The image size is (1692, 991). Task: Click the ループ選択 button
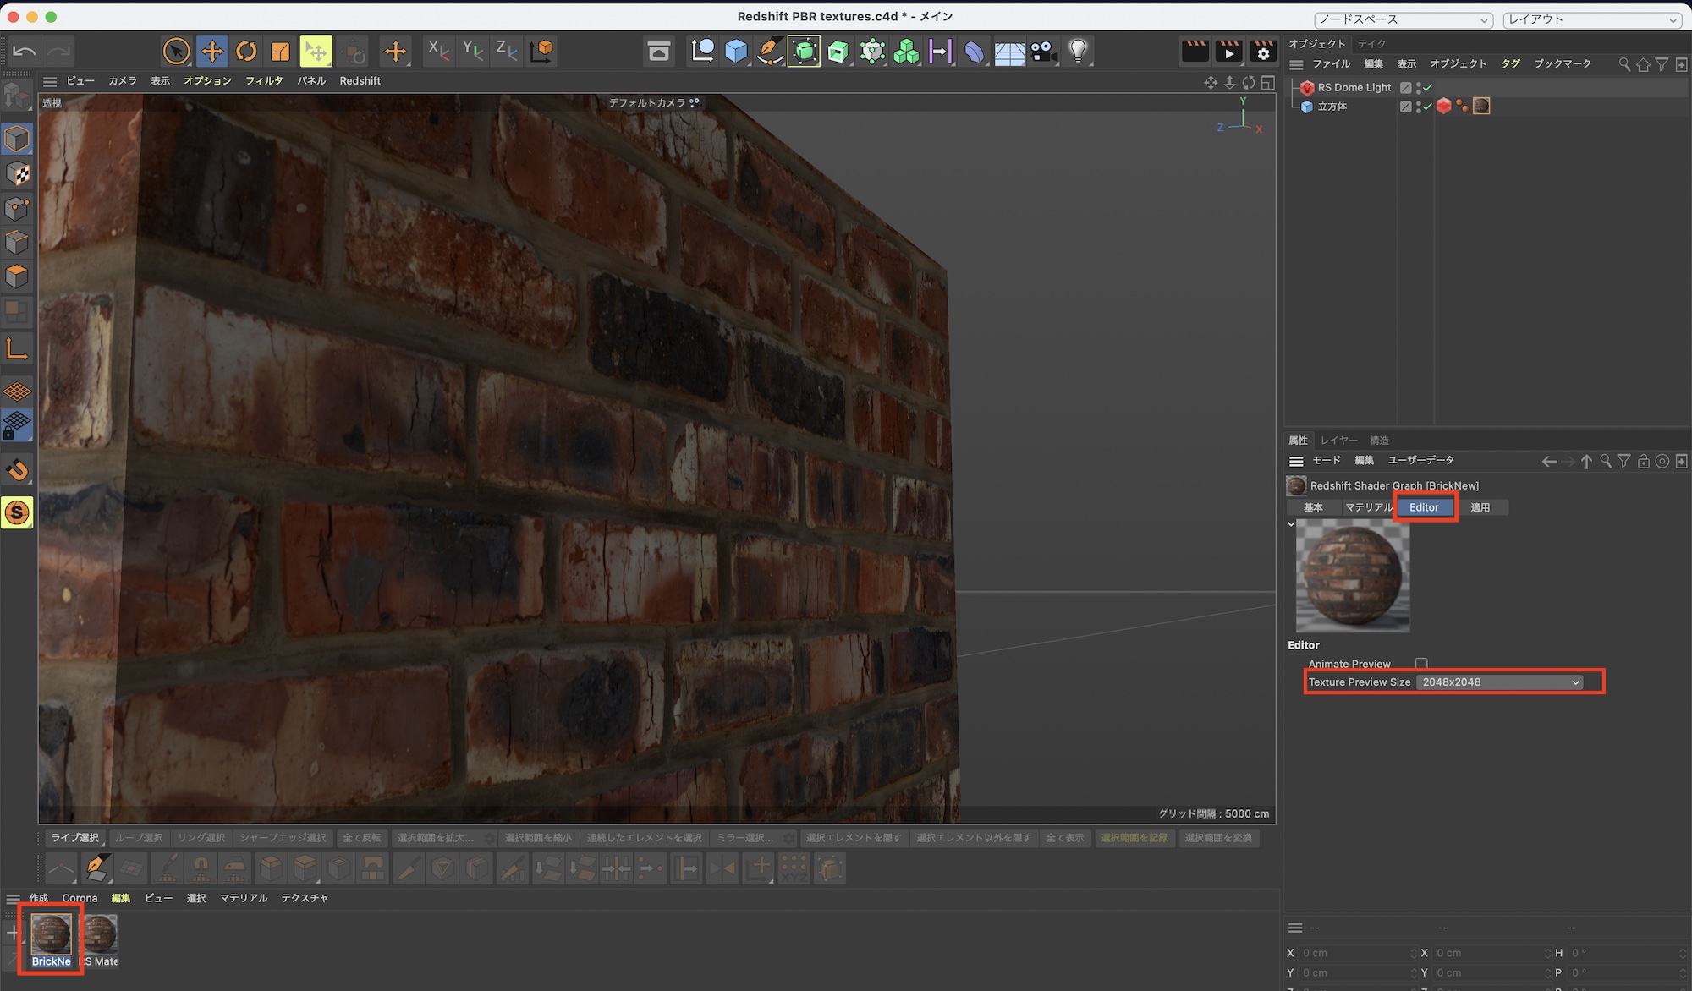click(139, 838)
